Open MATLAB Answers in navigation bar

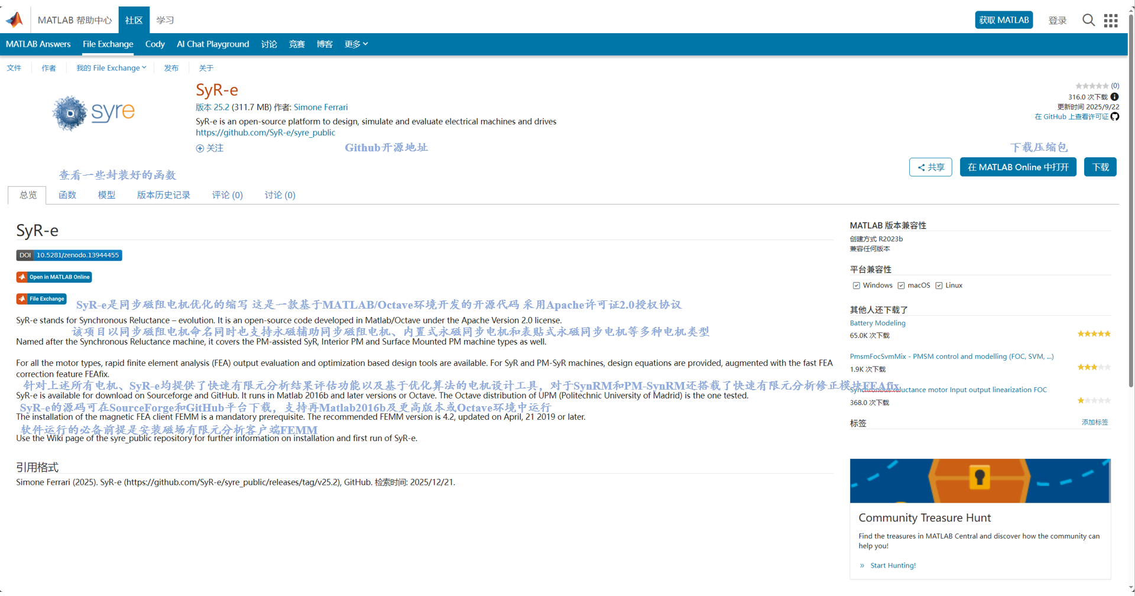[x=38, y=44]
